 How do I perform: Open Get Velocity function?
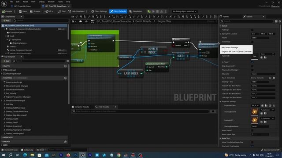pos(11,93)
